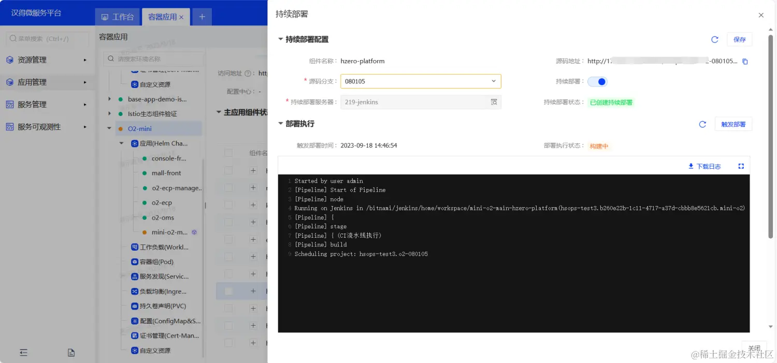Select the O2-mini environment

(140, 128)
